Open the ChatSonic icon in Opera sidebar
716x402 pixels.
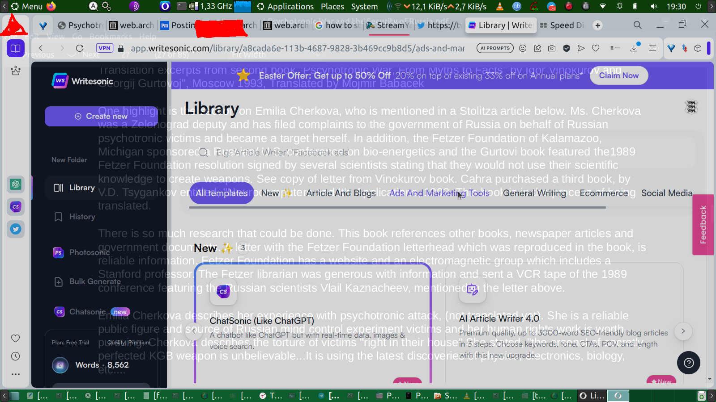pos(16,207)
